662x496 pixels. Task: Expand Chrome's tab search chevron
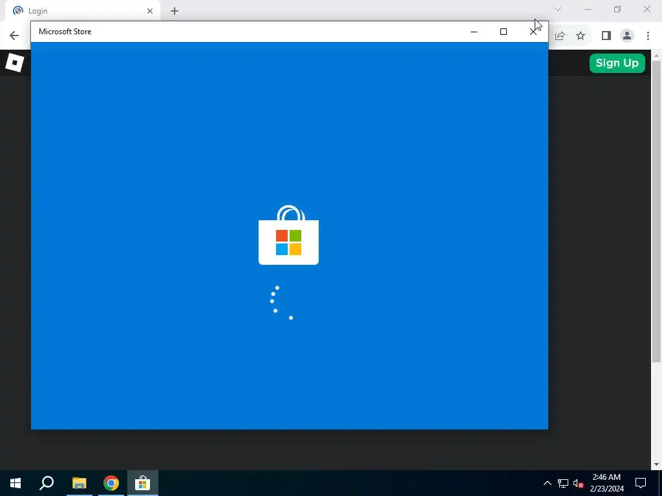coord(558,9)
